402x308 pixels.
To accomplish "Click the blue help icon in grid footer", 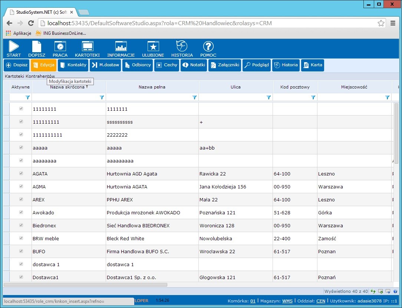I will click(x=395, y=291).
